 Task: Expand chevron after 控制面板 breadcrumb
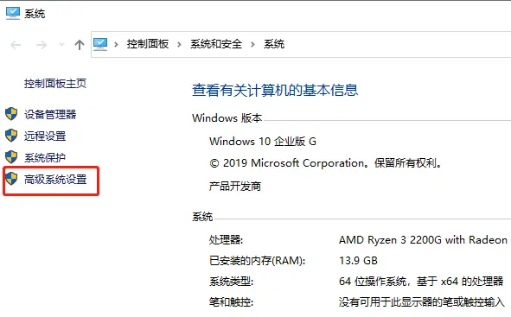[179, 44]
